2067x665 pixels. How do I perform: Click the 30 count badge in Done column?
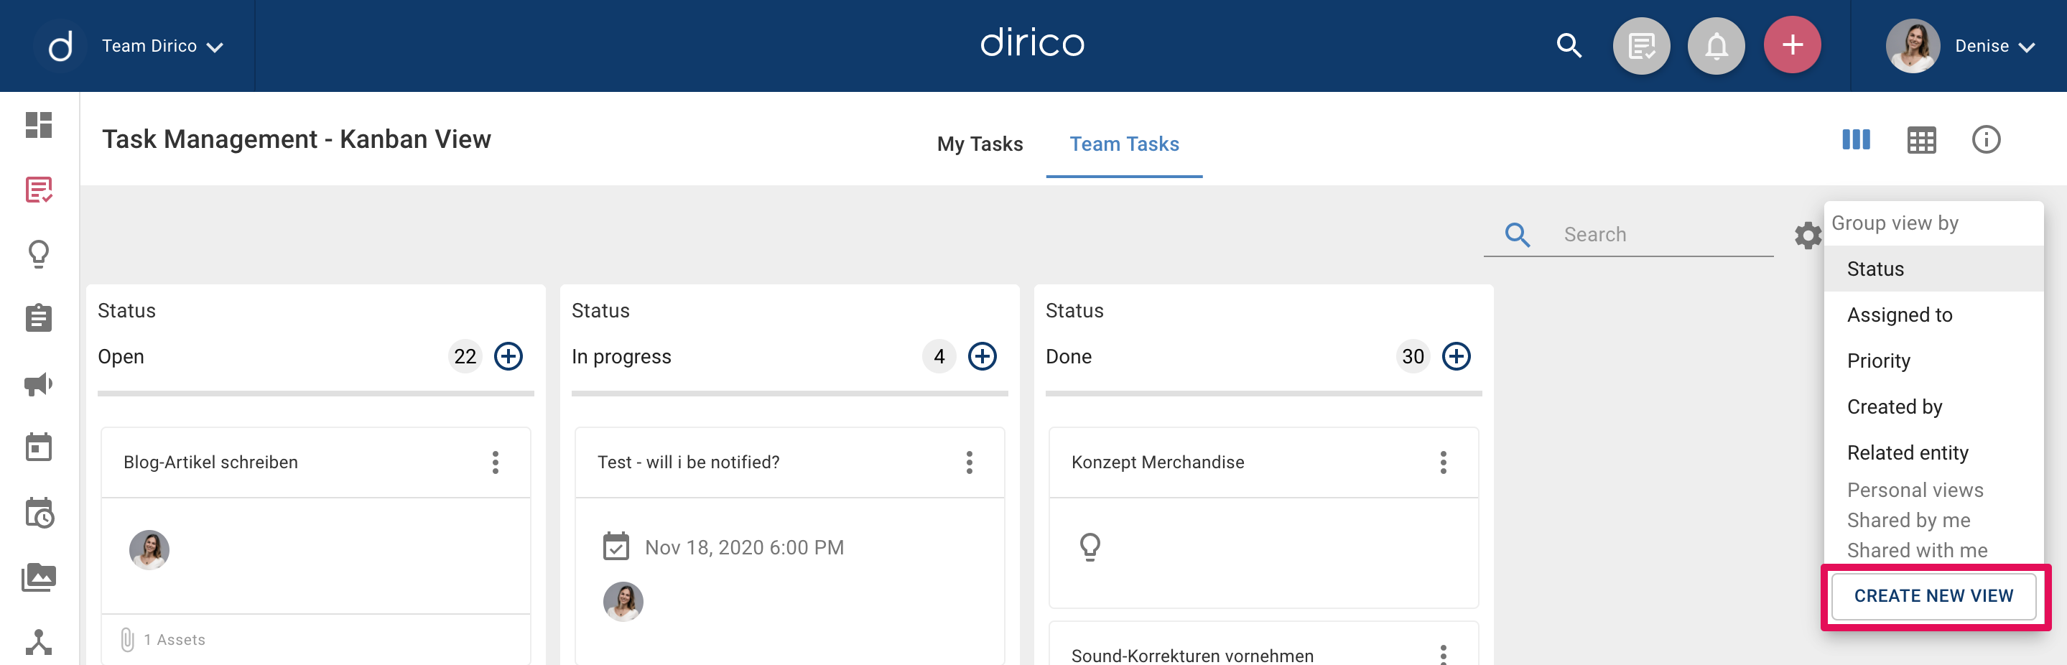click(x=1413, y=356)
